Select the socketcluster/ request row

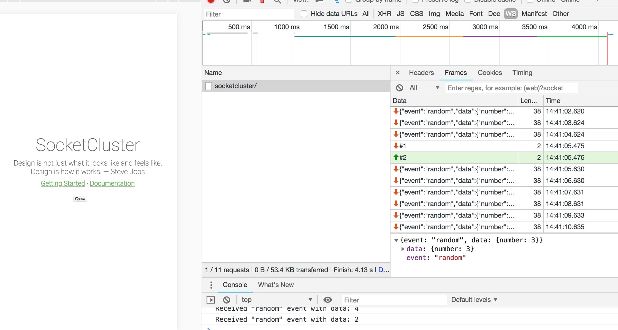[x=296, y=86]
